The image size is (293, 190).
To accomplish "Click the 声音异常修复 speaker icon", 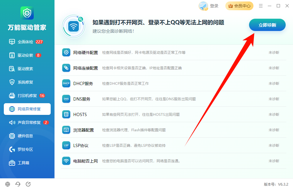I will pyautogui.click(x=12, y=122).
